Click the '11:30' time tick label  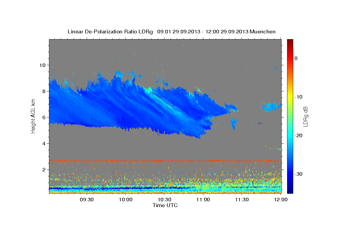pos(242,200)
